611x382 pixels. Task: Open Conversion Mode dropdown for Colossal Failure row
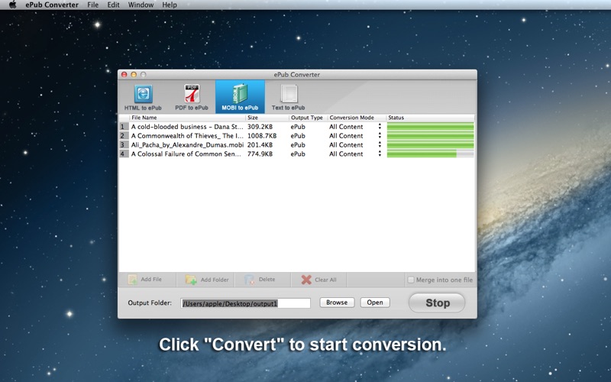(380, 154)
